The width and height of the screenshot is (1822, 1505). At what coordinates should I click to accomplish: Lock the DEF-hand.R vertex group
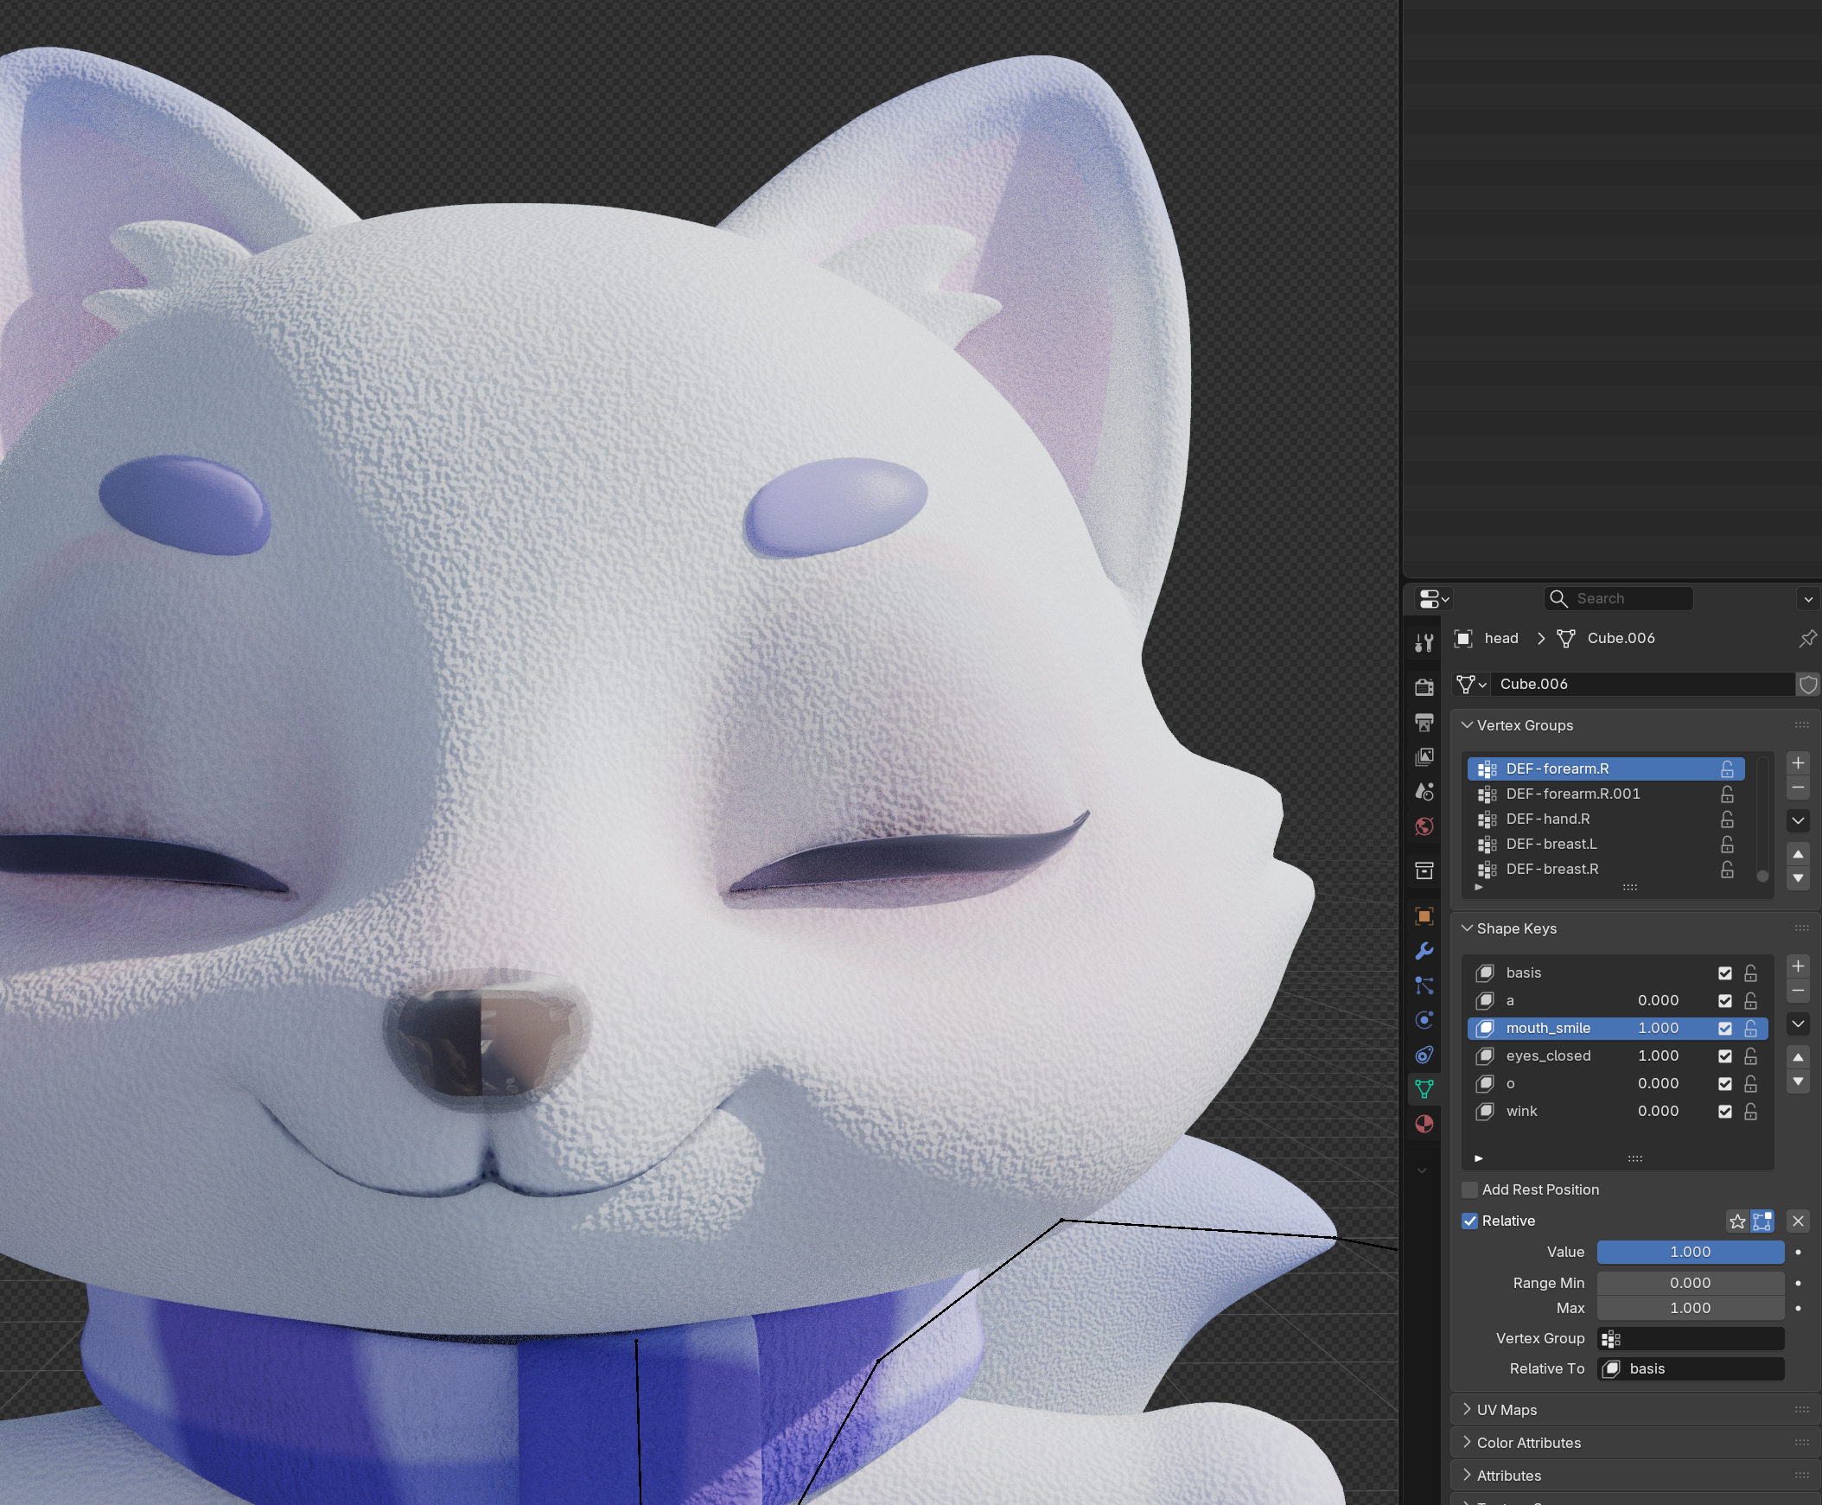1727,819
